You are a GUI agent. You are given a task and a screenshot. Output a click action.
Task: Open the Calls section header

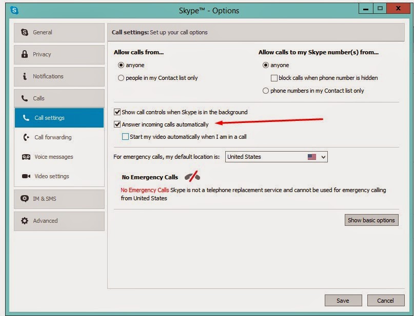click(x=59, y=98)
